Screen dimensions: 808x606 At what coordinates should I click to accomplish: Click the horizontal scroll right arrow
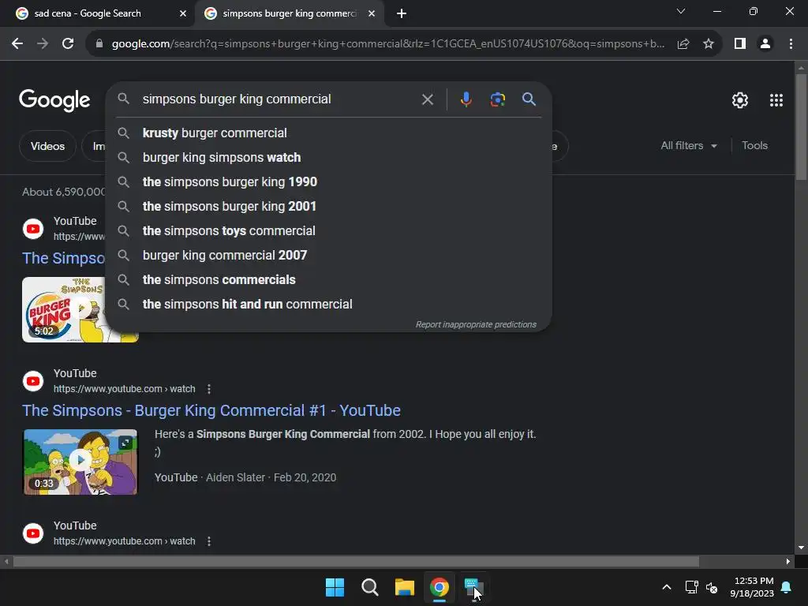pyautogui.click(x=788, y=561)
